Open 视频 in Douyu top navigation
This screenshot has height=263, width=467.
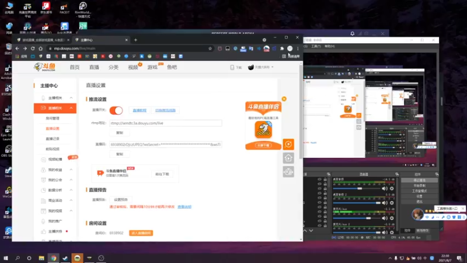pyautogui.click(x=133, y=67)
